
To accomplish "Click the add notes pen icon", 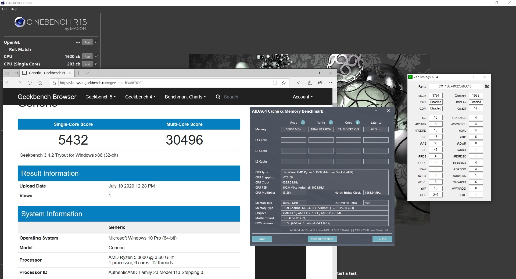I will coord(310,83).
